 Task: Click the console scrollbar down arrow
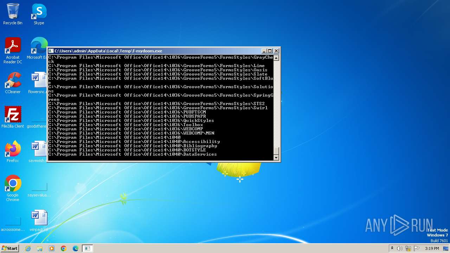pos(276,158)
